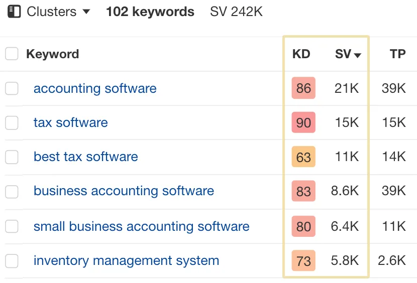This screenshot has width=417, height=283.
Task: Open small business accounting software link
Action: (142, 226)
